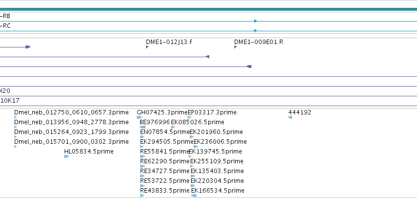The height and width of the screenshot is (198, 417).
Task: Select Dmel_neb_015264_0923_1799.3prime EST label
Action: [71, 132]
